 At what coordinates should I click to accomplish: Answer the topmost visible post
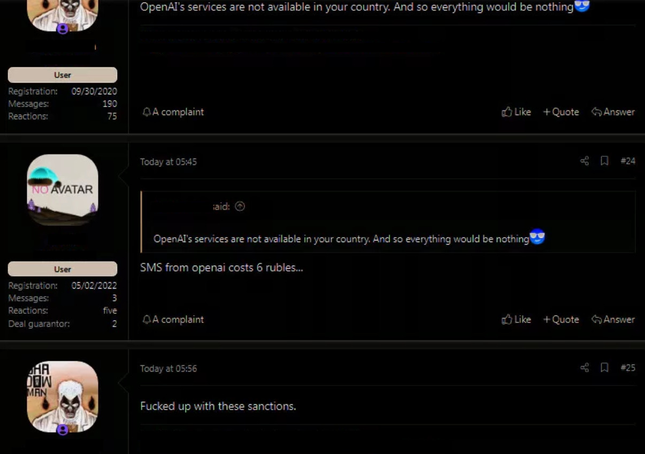click(x=613, y=112)
